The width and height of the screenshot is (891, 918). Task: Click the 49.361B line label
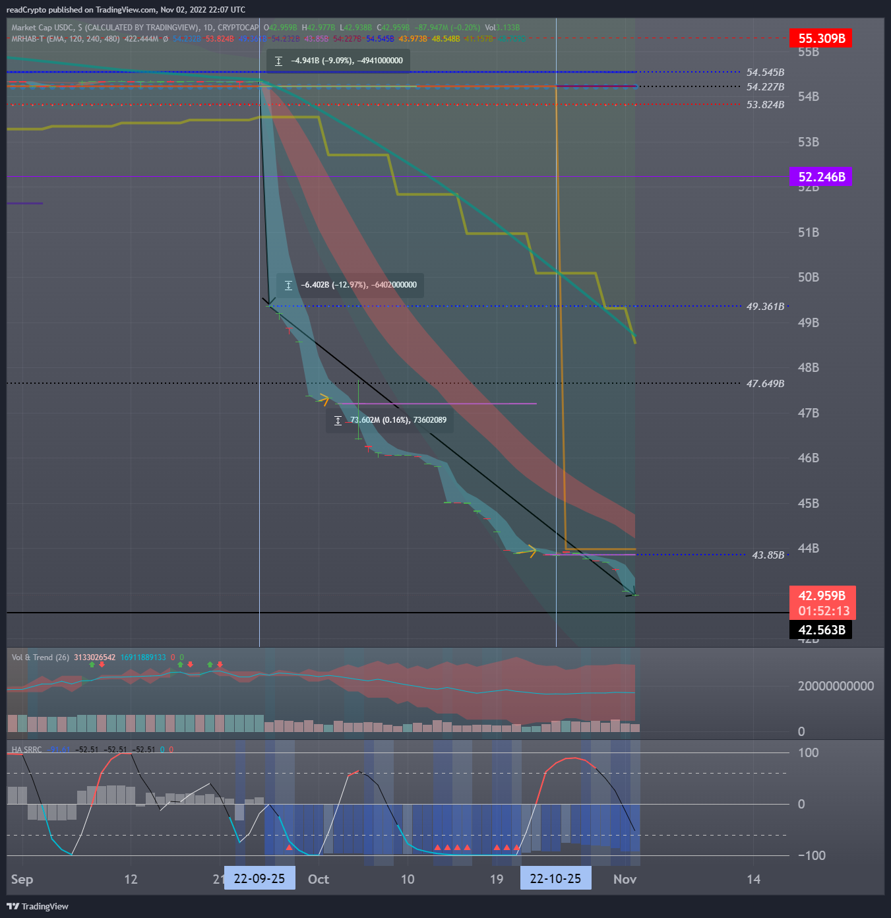tap(765, 307)
